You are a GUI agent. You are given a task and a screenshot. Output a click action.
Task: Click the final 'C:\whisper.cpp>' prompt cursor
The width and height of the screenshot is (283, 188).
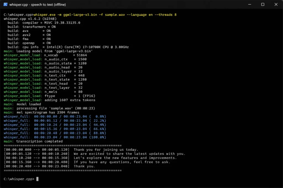pos(37,179)
